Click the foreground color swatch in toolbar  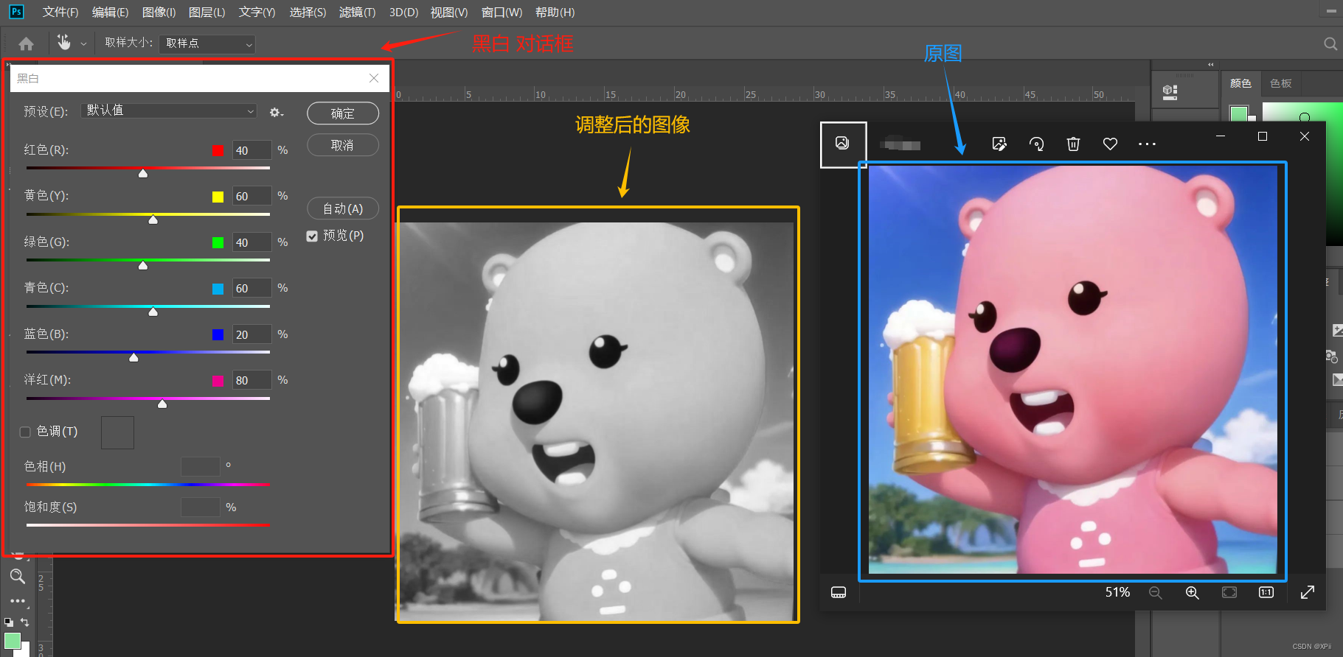tap(13, 641)
